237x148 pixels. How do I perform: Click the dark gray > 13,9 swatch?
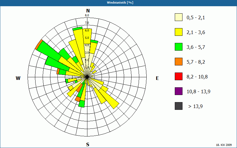[x=179, y=106]
